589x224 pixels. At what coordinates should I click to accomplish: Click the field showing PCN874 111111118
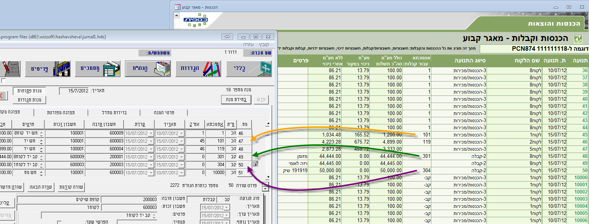534,49
